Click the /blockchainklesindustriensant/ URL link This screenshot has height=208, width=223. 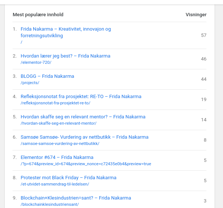click(x=50, y=204)
